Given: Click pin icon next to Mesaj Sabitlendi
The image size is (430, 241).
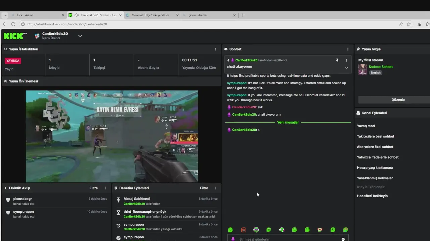Looking at the screenshot, I should [118, 200].
